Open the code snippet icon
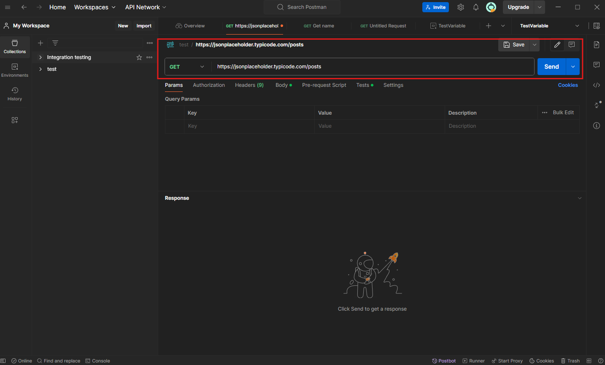Viewport: 605px width, 365px height. 597,85
